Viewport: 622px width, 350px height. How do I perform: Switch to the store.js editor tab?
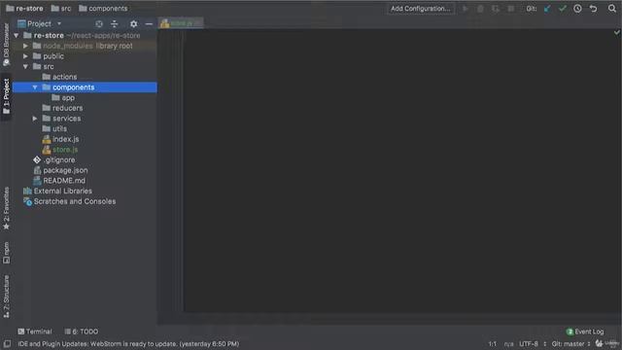(x=181, y=23)
